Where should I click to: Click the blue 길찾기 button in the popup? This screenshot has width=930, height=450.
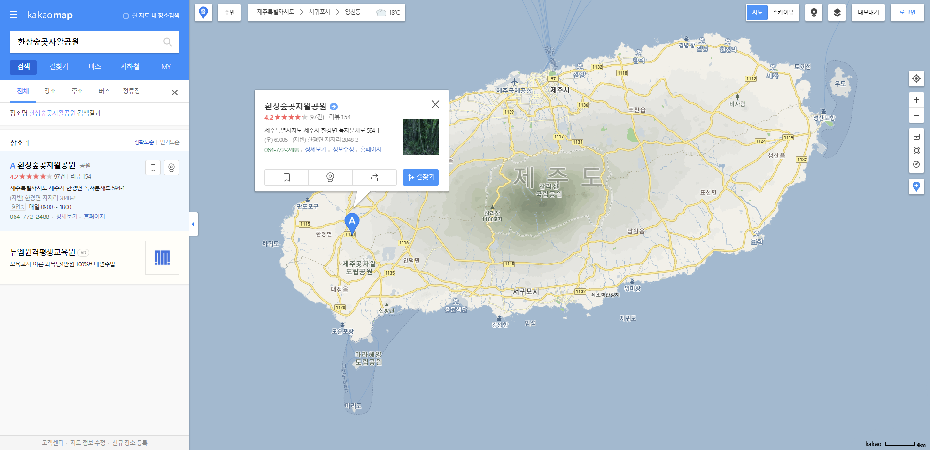tap(421, 177)
